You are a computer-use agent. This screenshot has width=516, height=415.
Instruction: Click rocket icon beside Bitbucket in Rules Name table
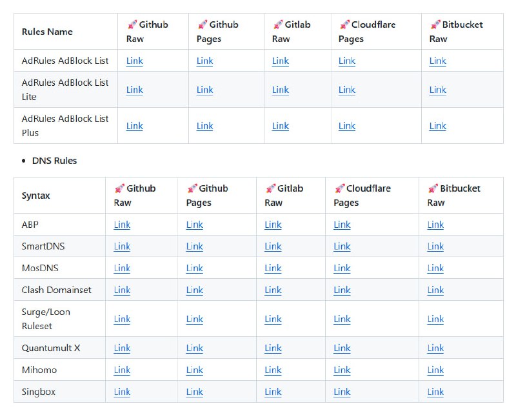click(435, 25)
